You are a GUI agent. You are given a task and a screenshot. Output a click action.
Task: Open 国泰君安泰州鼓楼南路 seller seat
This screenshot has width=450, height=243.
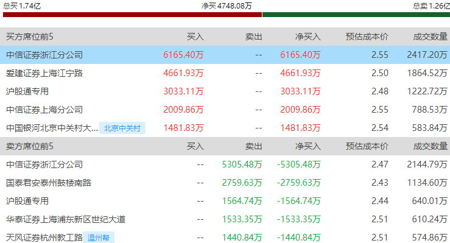click(49, 183)
